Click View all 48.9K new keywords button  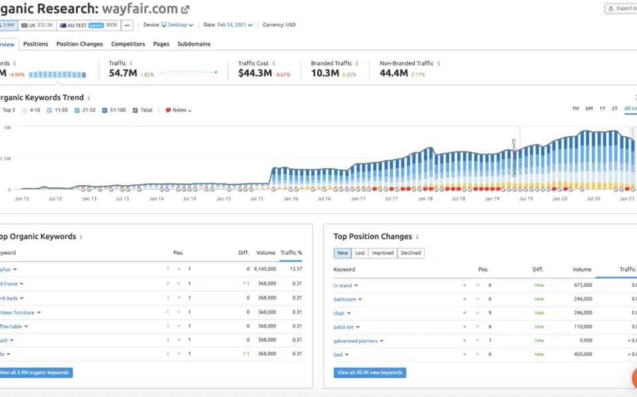click(x=370, y=372)
